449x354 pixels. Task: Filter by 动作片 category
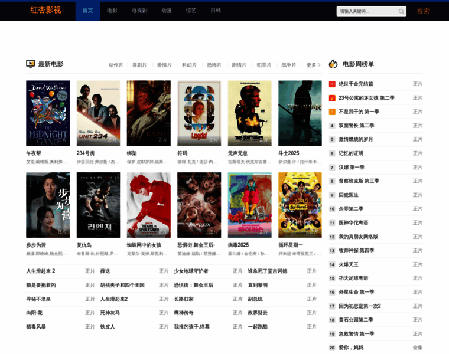tap(116, 65)
